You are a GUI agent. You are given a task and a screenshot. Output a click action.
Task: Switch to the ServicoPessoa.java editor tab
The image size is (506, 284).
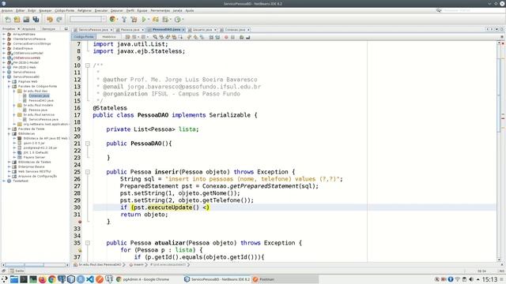point(93,30)
